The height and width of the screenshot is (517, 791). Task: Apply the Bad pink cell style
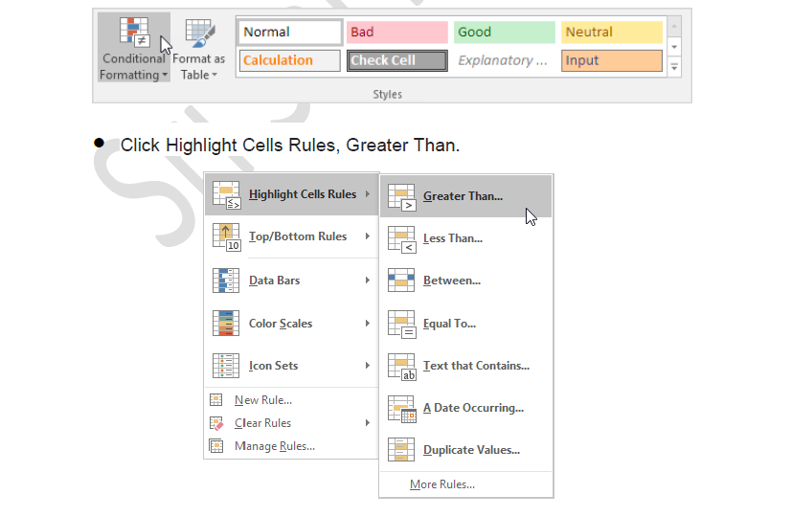click(x=396, y=33)
